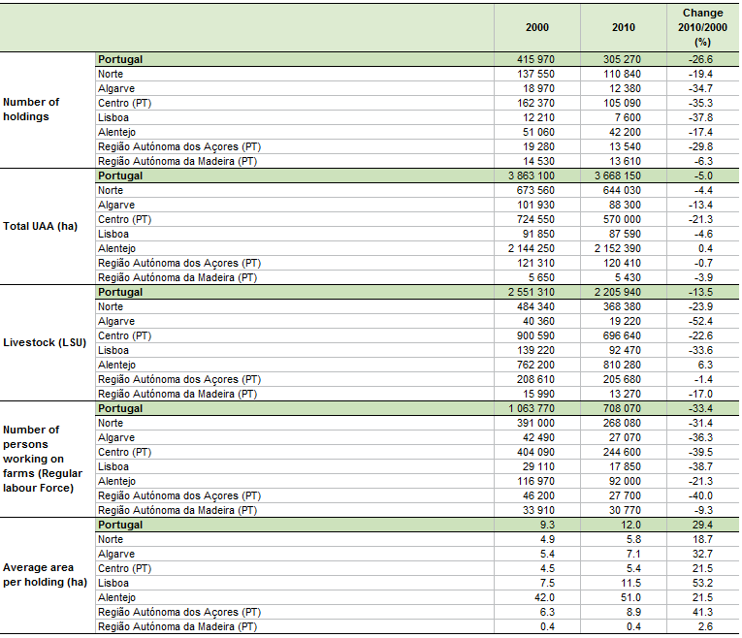Click the -40.0 change for Açores labour
This screenshot has height=638, width=742.
[x=700, y=496]
